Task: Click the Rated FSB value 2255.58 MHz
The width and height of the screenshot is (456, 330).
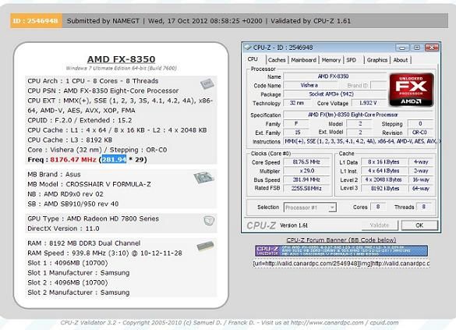Action: point(306,189)
